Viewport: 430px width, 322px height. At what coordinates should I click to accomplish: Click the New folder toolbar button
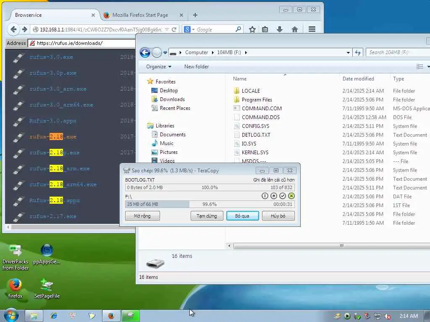[197, 67]
